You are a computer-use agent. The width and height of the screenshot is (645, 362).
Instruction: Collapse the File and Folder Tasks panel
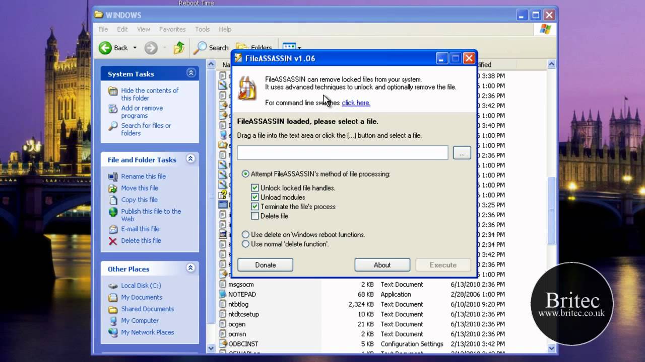191,159
